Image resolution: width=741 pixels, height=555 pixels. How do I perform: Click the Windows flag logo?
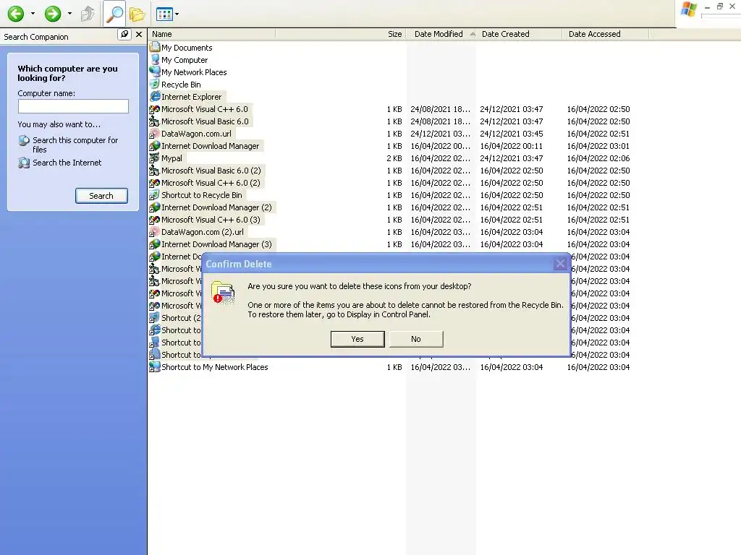click(689, 9)
